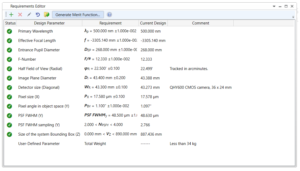Sort by the Requirement column header

pos(110,23)
